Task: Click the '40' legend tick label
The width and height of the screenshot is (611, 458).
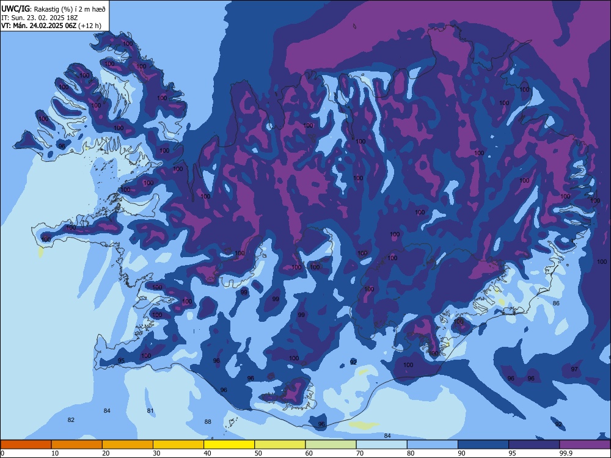Action: [207, 453]
